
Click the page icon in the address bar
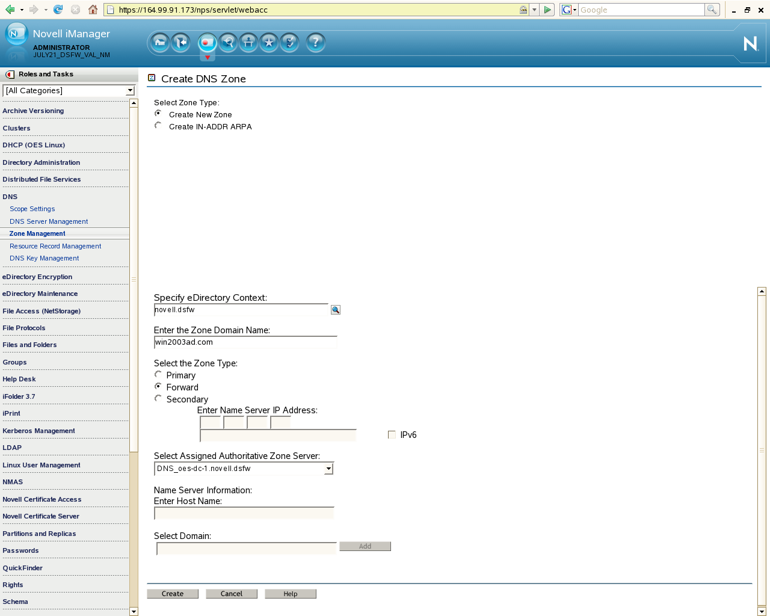tap(111, 10)
